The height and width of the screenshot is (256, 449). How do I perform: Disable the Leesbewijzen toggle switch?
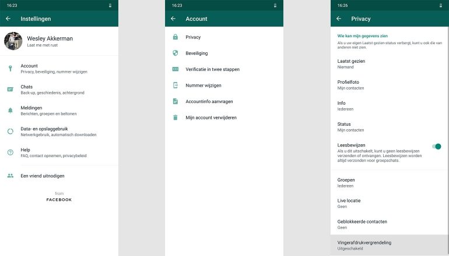[x=436, y=147]
